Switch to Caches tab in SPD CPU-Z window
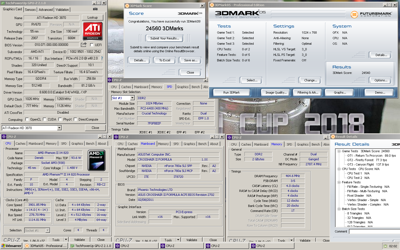Viewport: 400px width, 250px height. [126, 87]
